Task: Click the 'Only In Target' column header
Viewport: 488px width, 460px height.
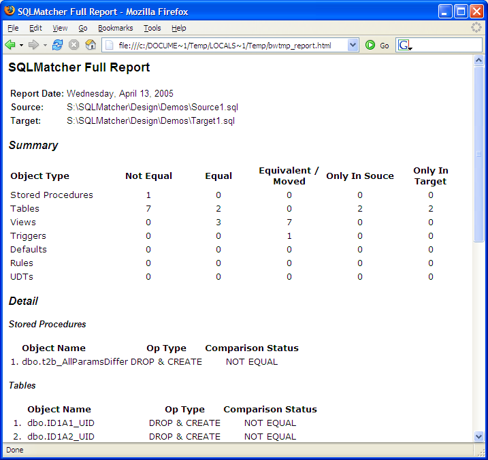Action: pos(431,176)
